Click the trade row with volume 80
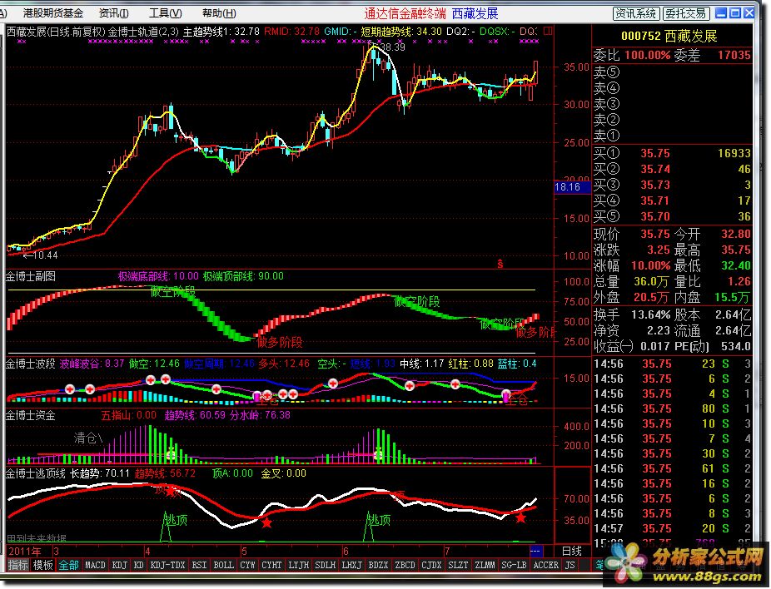This screenshot has height=589, width=771. (x=672, y=408)
